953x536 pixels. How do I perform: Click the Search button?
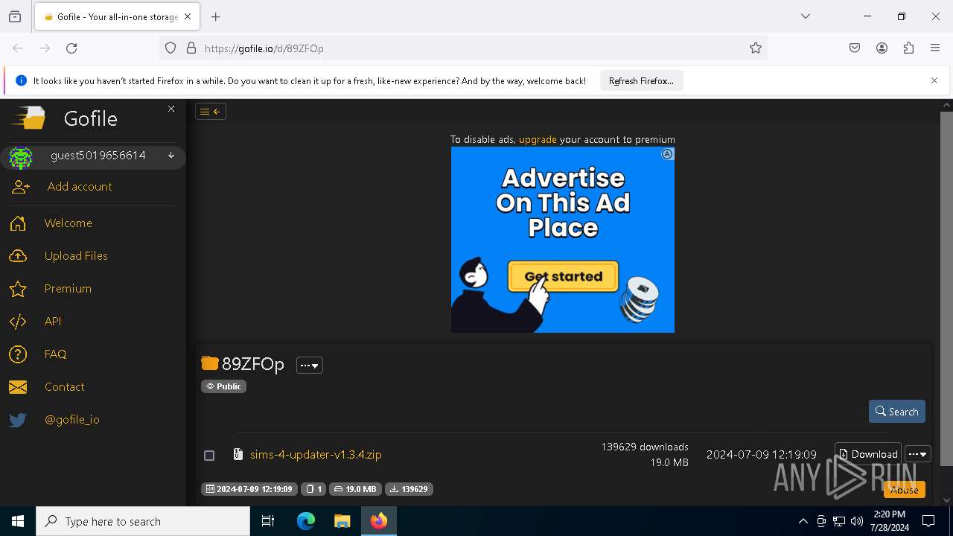click(896, 412)
